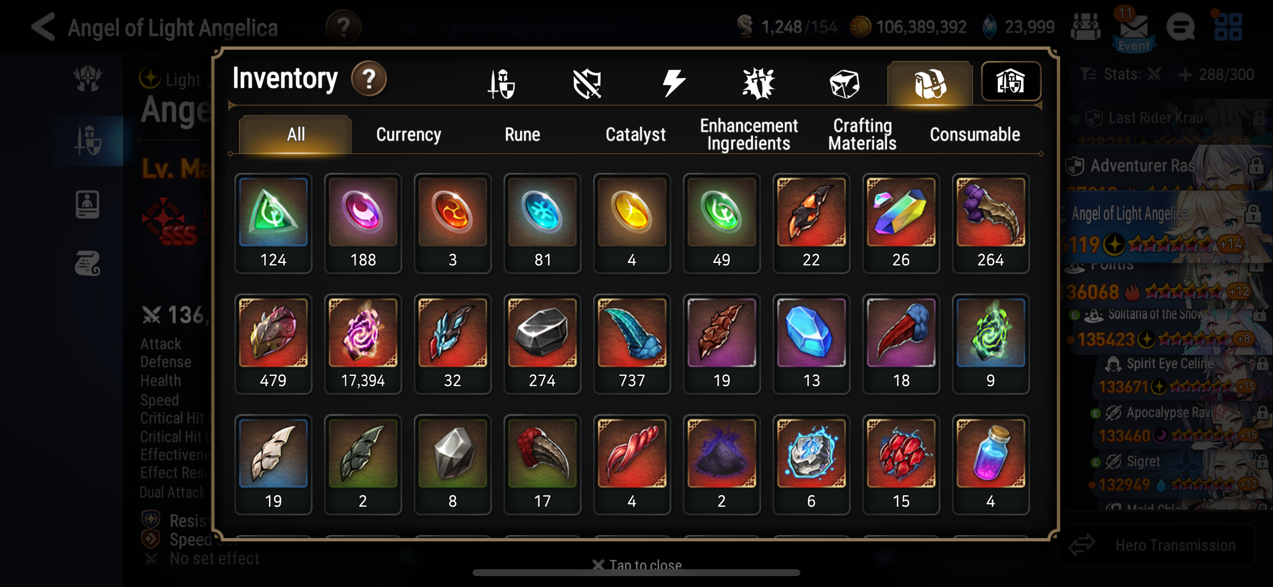Open the artifact burst category icon
The height and width of the screenshot is (587, 1273).
(759, 84)
